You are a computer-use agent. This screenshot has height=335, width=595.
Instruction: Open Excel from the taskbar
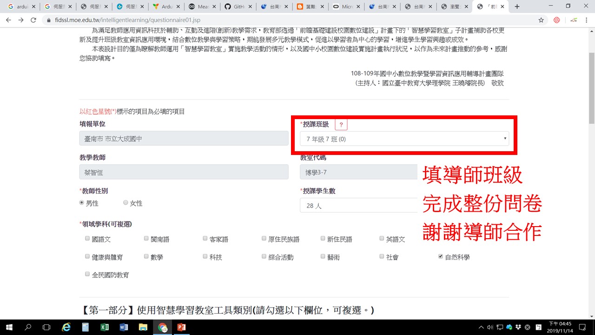(x=105, y=327)
